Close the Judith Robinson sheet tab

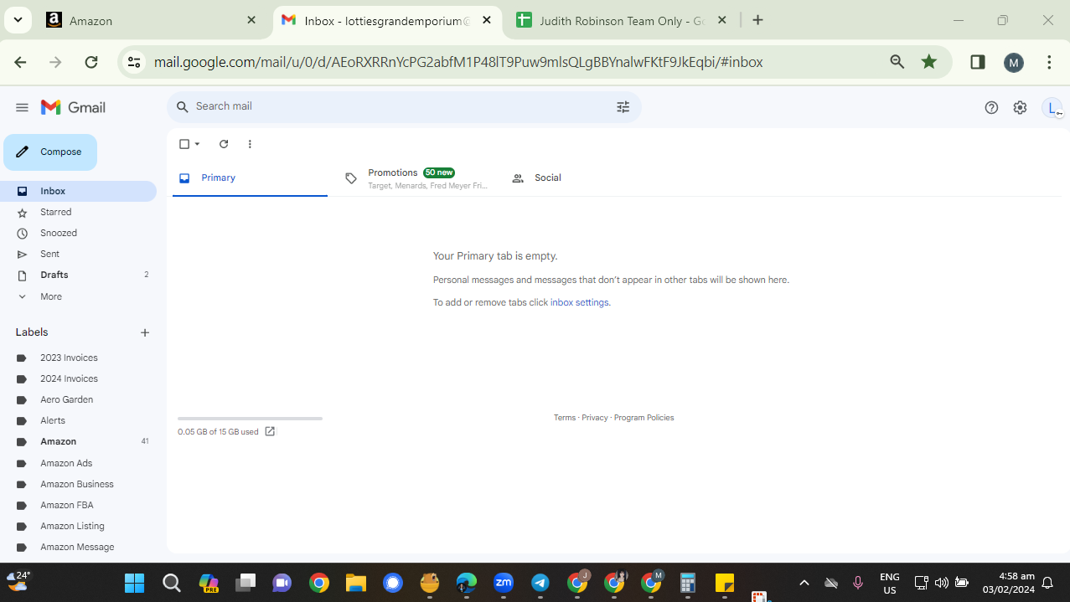click(x=722, y=20)
